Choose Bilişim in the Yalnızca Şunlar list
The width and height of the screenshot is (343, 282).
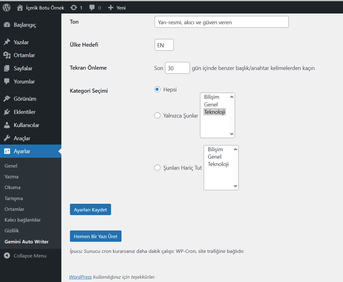click(211, 97)
